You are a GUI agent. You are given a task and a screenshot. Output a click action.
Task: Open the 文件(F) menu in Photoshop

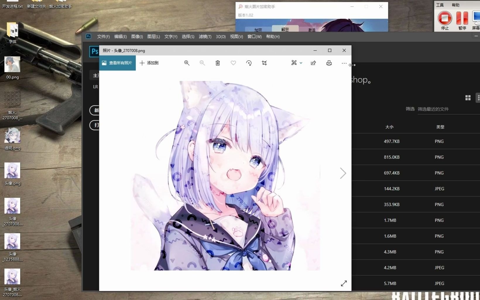pyautogui.click(x=103, y=37)
